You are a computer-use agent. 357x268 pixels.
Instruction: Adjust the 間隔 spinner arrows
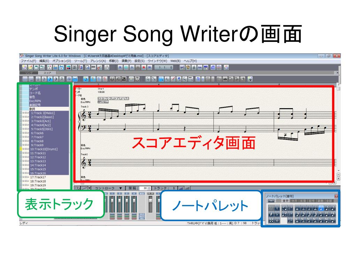coord(149,188)
